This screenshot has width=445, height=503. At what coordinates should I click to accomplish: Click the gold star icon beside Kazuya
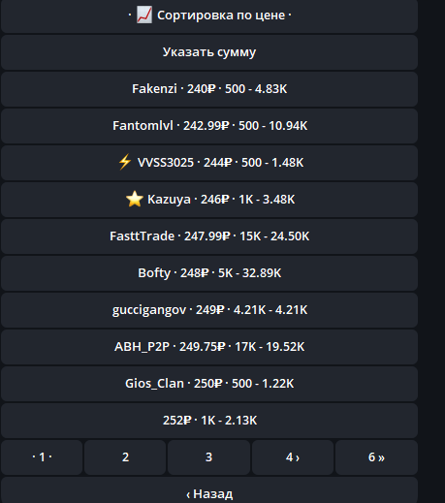click(x=135, y=199)
